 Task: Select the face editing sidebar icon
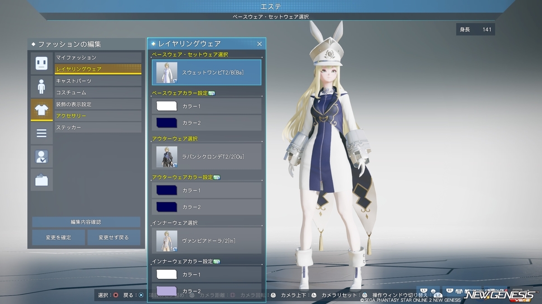[42, 63]
